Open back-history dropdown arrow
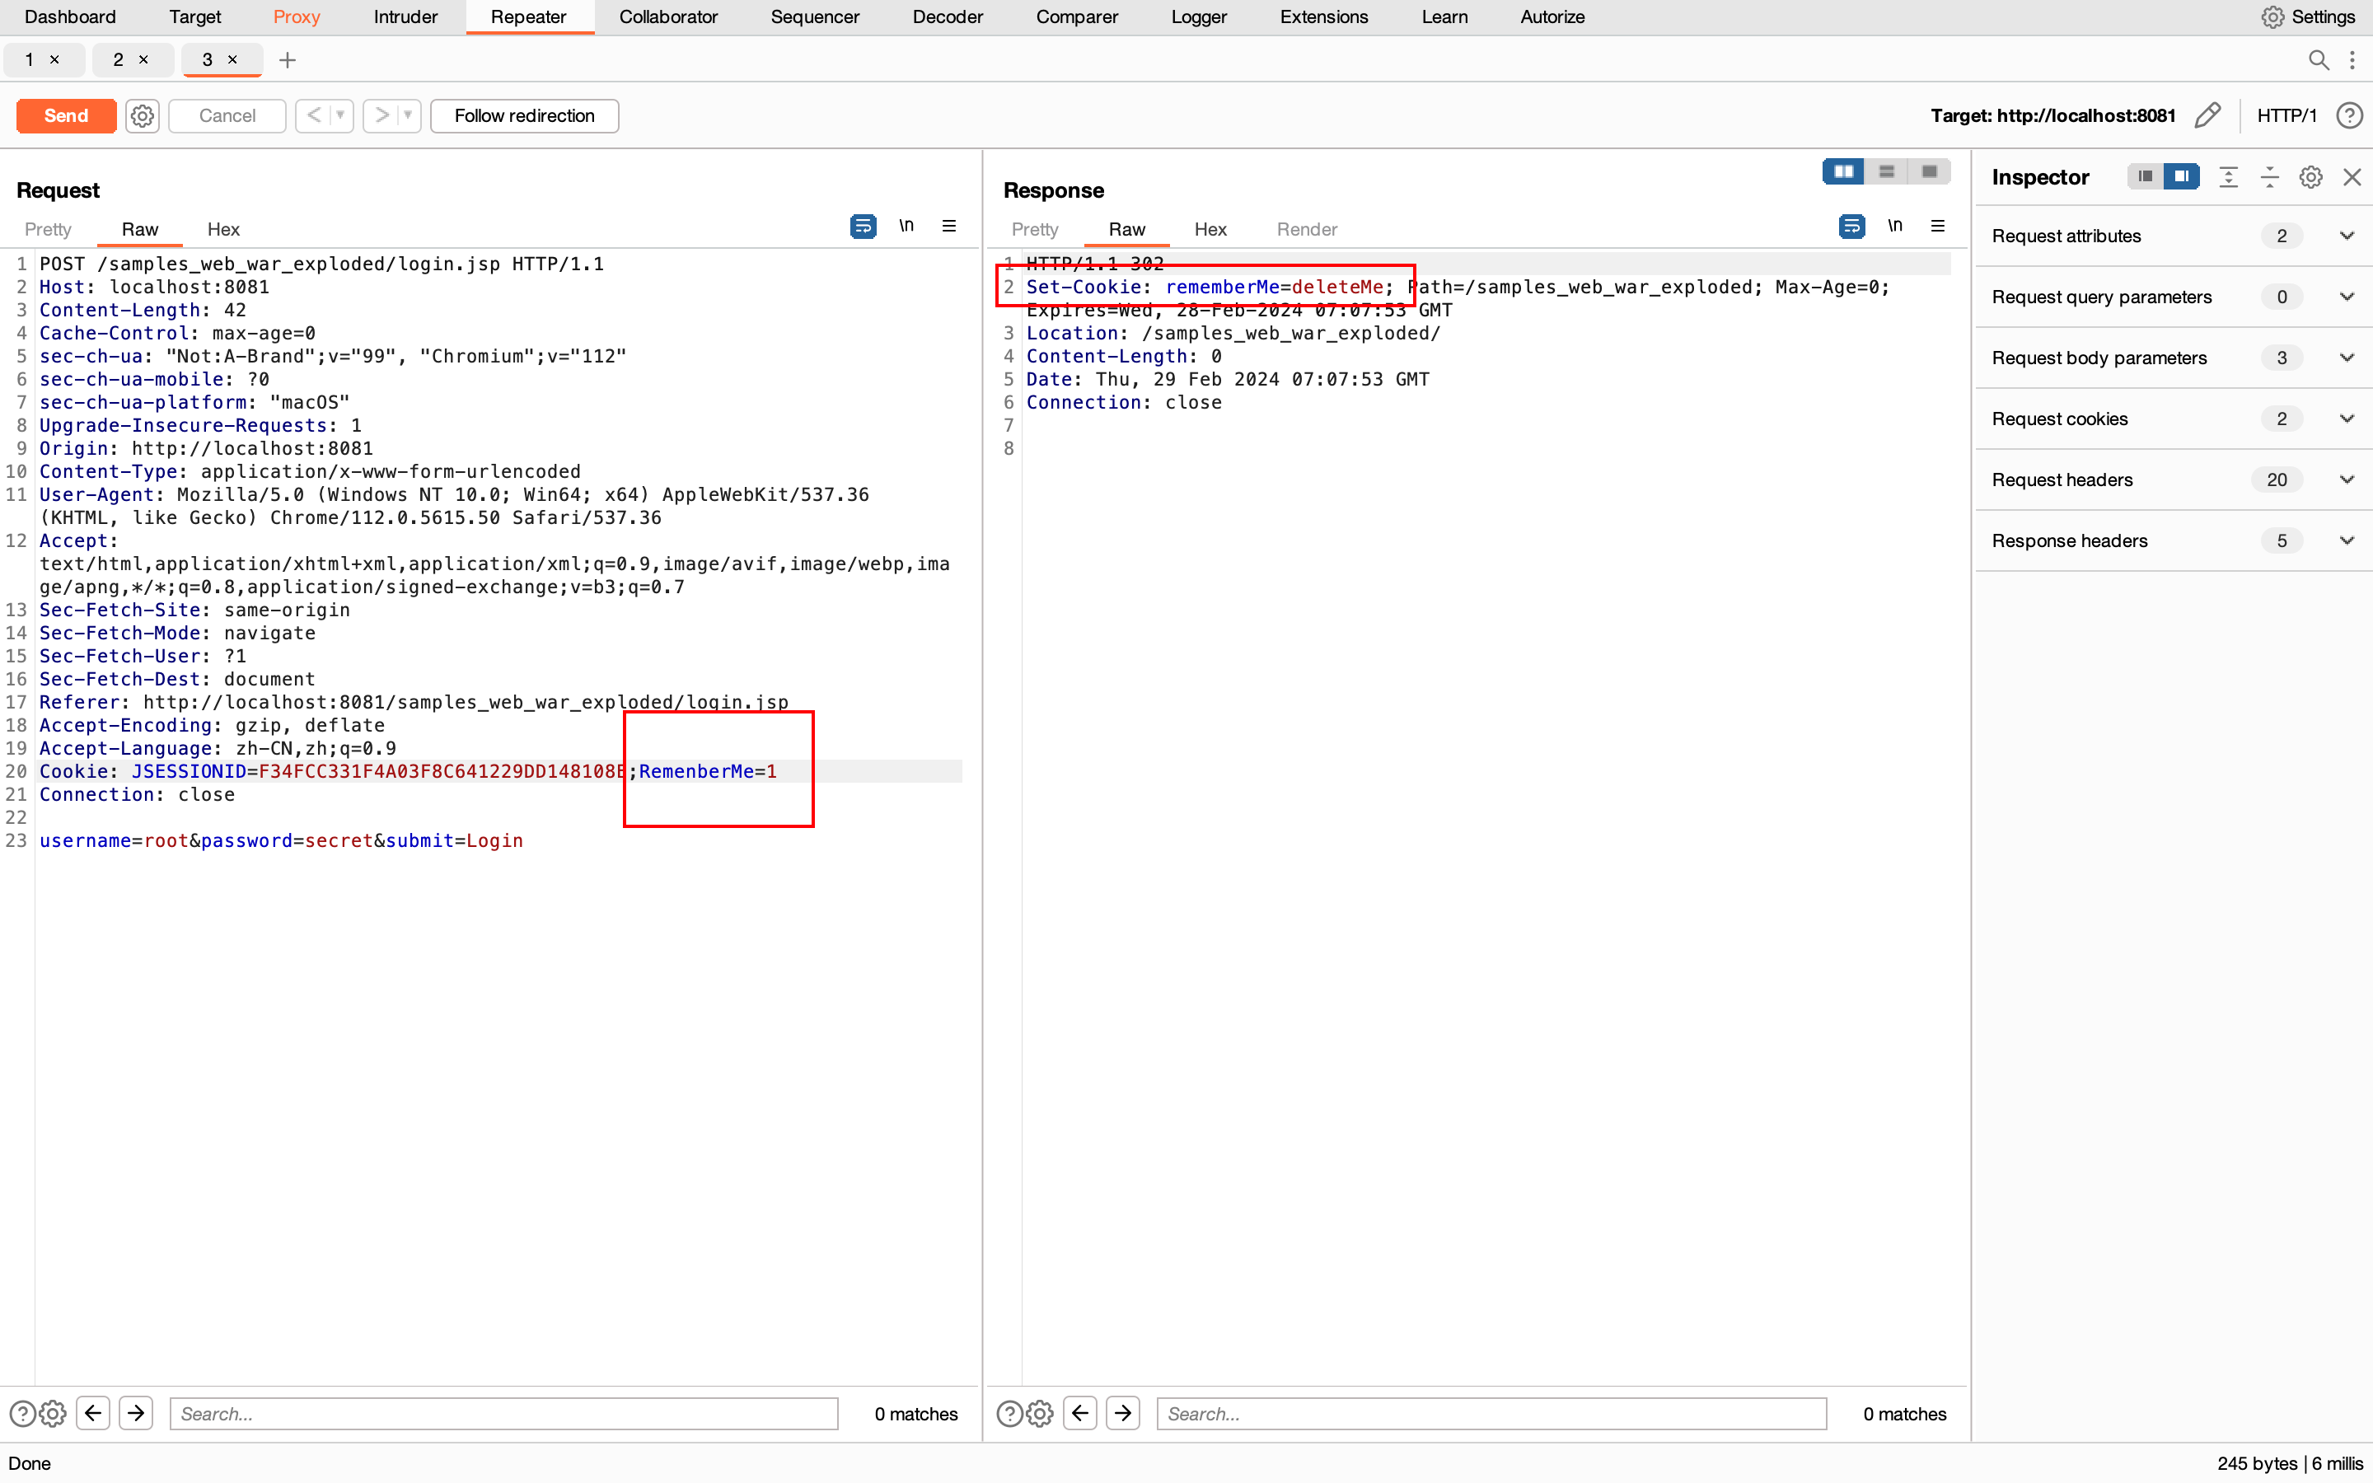The width and height of the screenshot is (2373, 1483). tap(340, 115)
